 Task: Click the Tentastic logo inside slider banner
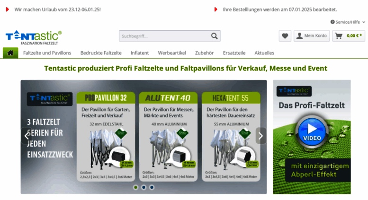coord(50,99)
